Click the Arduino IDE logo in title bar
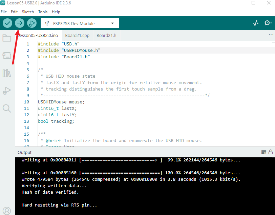Screen dimensions: 275x215 click(3, 3)
